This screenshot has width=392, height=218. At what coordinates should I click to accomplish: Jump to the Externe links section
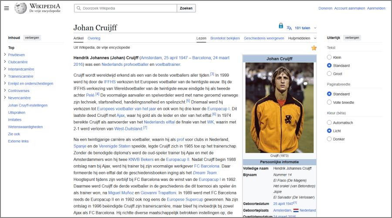click(x=18, y=141)
